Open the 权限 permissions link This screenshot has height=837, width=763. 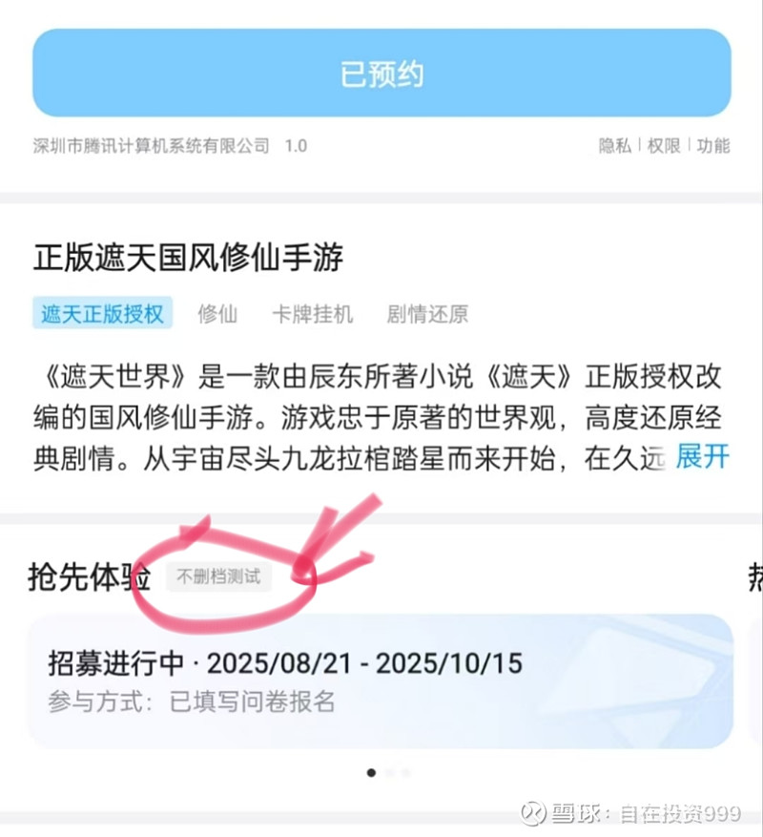(664, 146)
